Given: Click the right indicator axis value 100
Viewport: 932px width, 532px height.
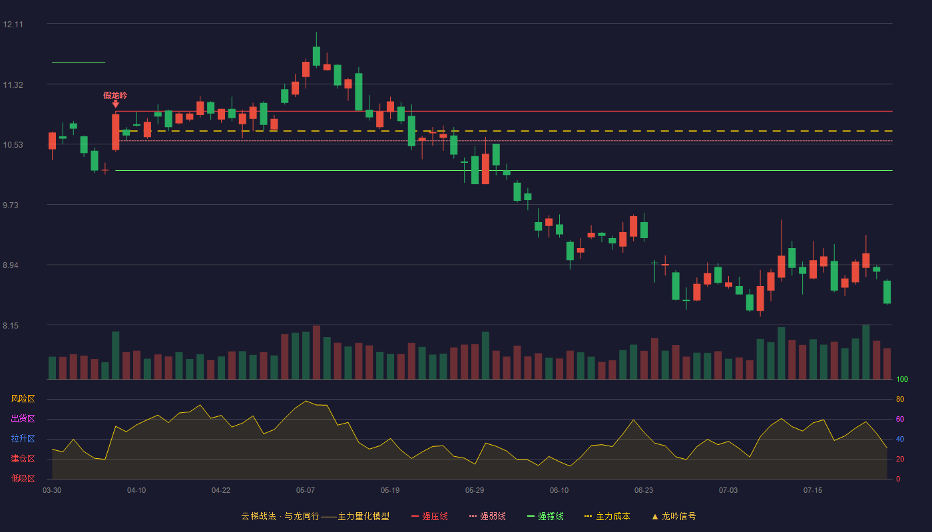Looking at the screenshot, I should pos(902,380).
